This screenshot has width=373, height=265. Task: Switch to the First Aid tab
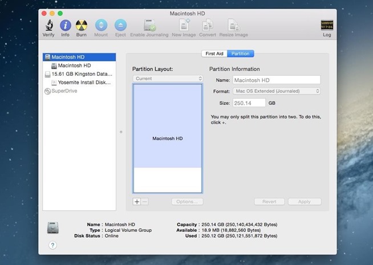(x=214, y=54)
